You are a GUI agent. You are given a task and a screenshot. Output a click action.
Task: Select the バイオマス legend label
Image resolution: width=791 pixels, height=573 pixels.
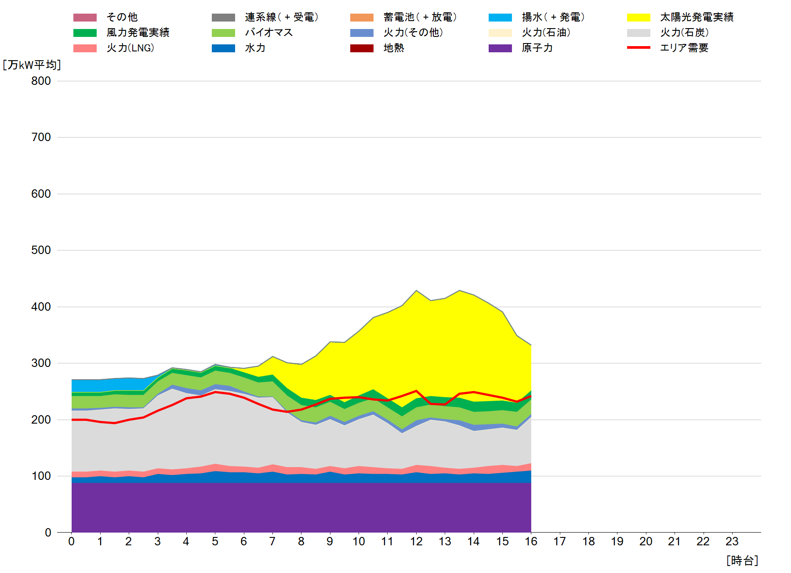[x=269, y=33]
